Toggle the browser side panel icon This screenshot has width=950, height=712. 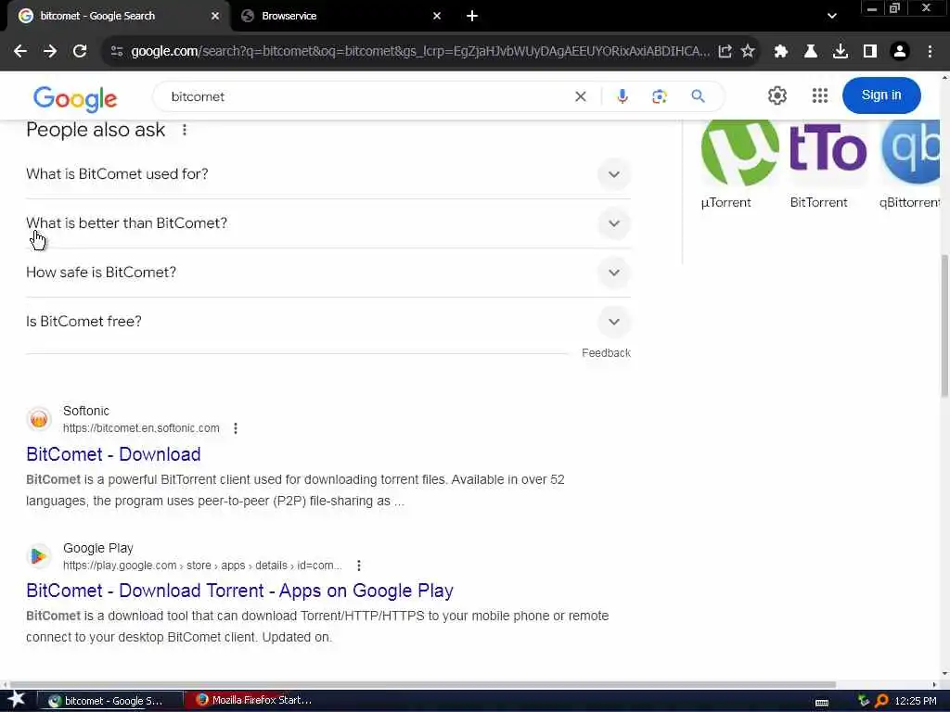870,52
